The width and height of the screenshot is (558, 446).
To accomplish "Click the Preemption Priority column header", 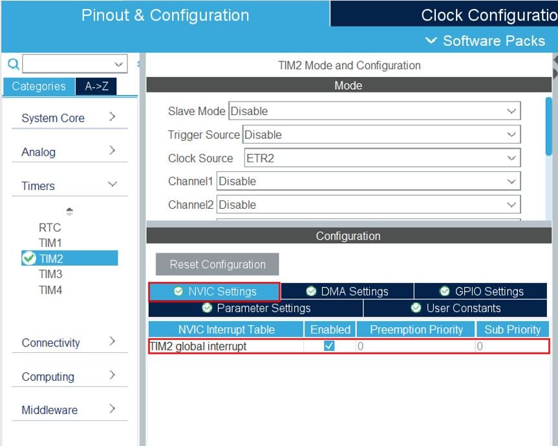I will [x=416, y=330].
